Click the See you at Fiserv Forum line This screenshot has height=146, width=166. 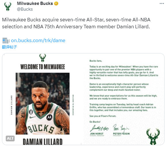pyautogui.click(x=103, y=116)
